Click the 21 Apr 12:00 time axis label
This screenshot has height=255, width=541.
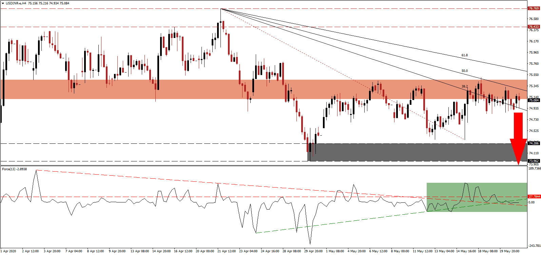227,251
